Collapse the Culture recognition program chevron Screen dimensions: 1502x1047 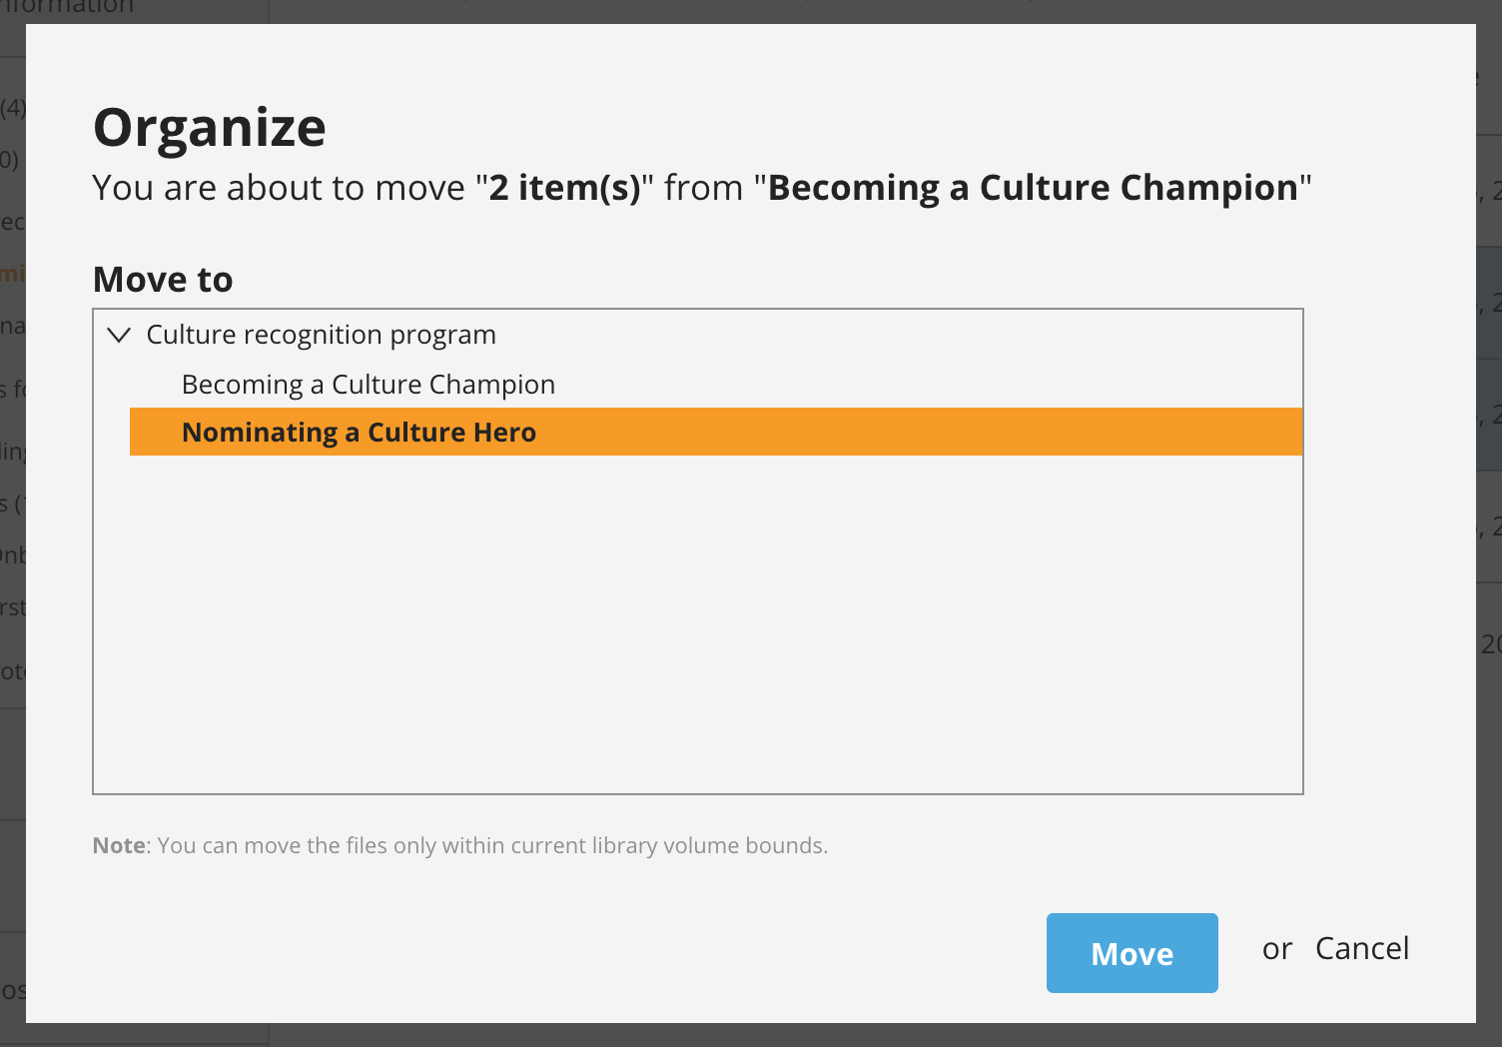pyautogui.click(x=119, y=335)
